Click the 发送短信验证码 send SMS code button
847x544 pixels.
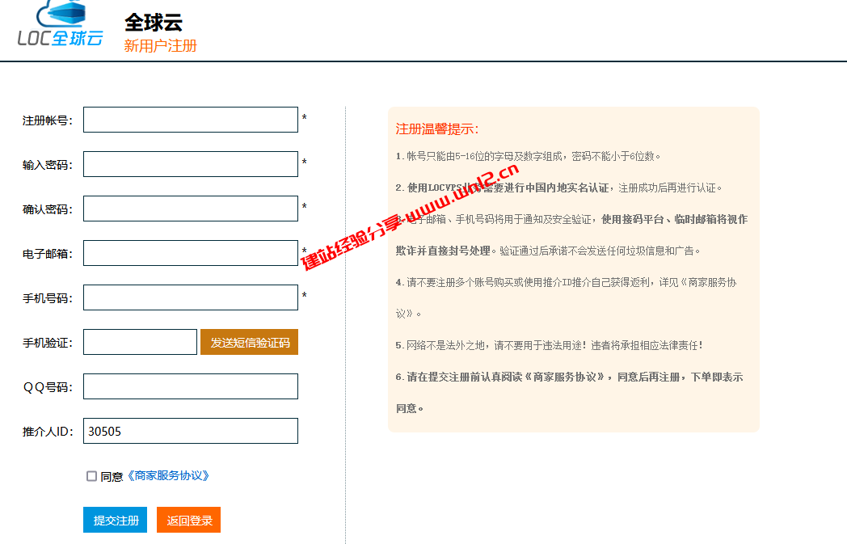click(x=248, y=342)
